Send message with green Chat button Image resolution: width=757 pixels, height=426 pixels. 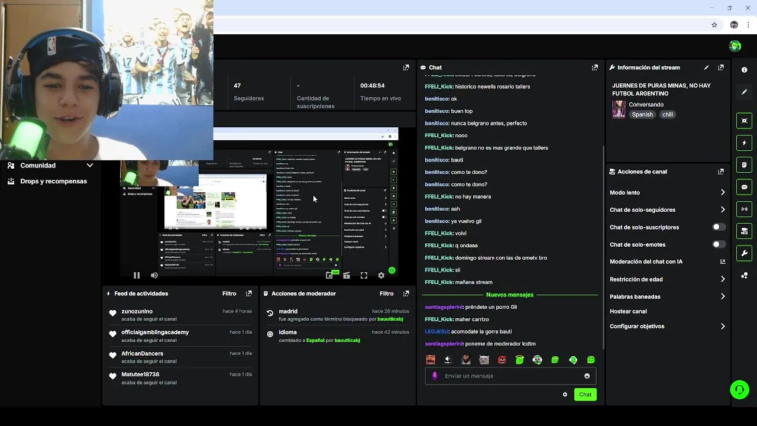585,395
